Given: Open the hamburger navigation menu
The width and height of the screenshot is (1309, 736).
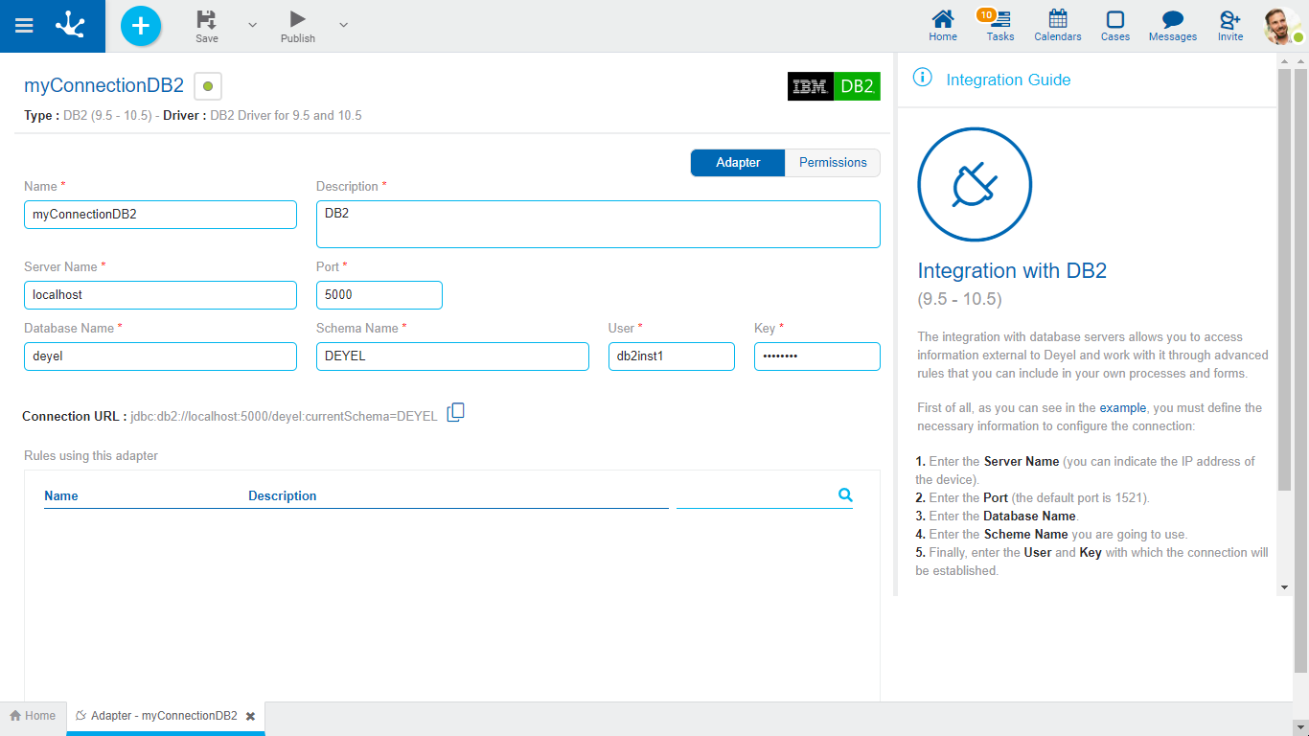Looking at the screenshot, I should [x=24, y=26].
